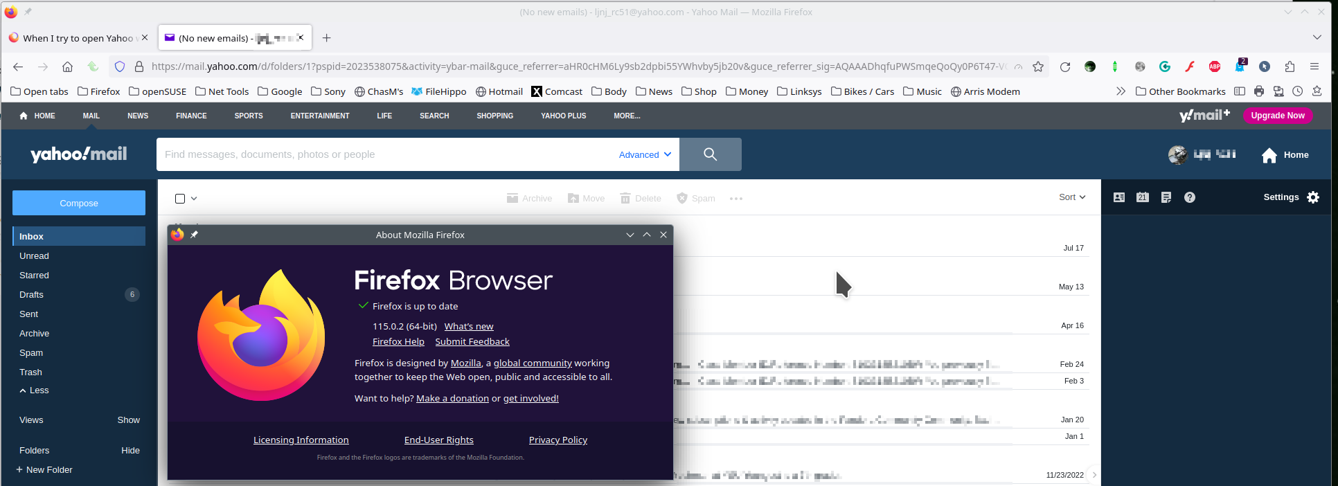This screenshot has width=1338, height=486.
Task: Open Yahoo Mail calendar icon
Action: 1143,197
